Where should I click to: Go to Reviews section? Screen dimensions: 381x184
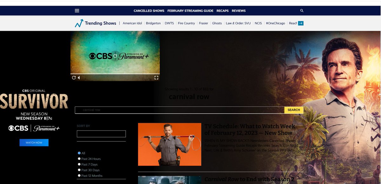click(x=239, y=10)
